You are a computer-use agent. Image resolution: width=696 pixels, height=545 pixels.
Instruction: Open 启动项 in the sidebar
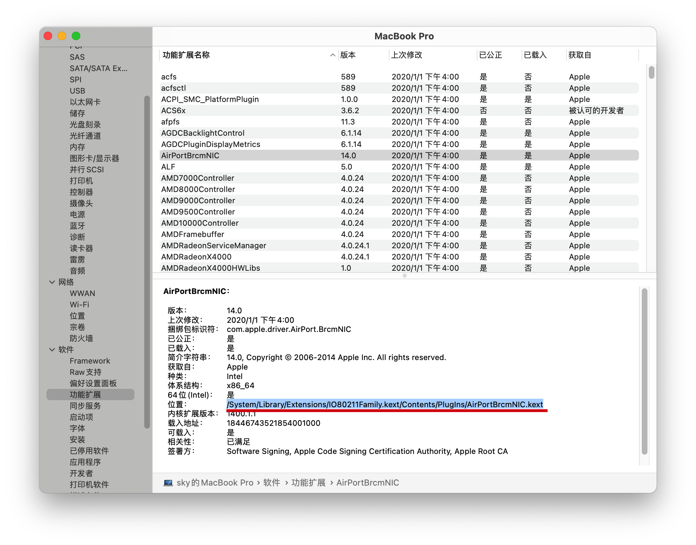(81, 417)
